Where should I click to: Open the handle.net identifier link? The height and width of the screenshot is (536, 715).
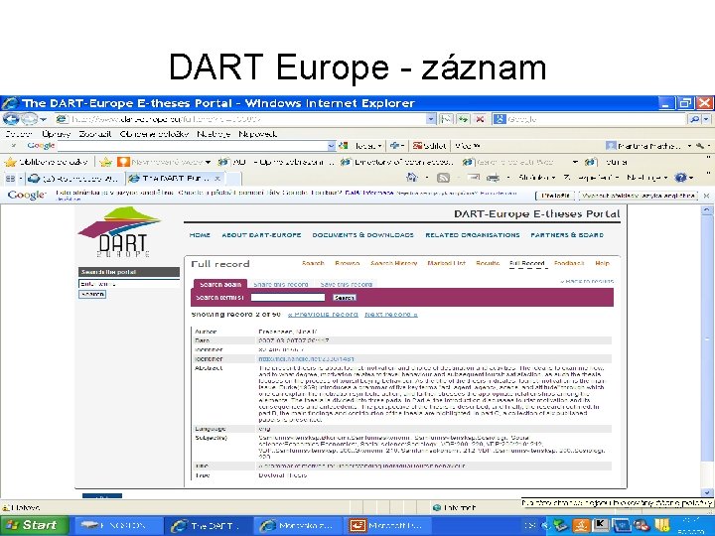307,359
